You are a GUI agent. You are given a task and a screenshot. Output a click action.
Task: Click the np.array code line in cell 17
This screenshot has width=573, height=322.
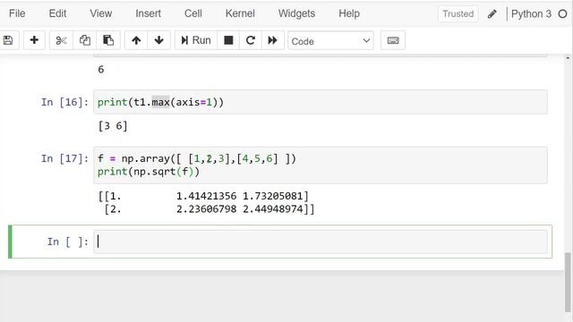[x=197, y=158]
